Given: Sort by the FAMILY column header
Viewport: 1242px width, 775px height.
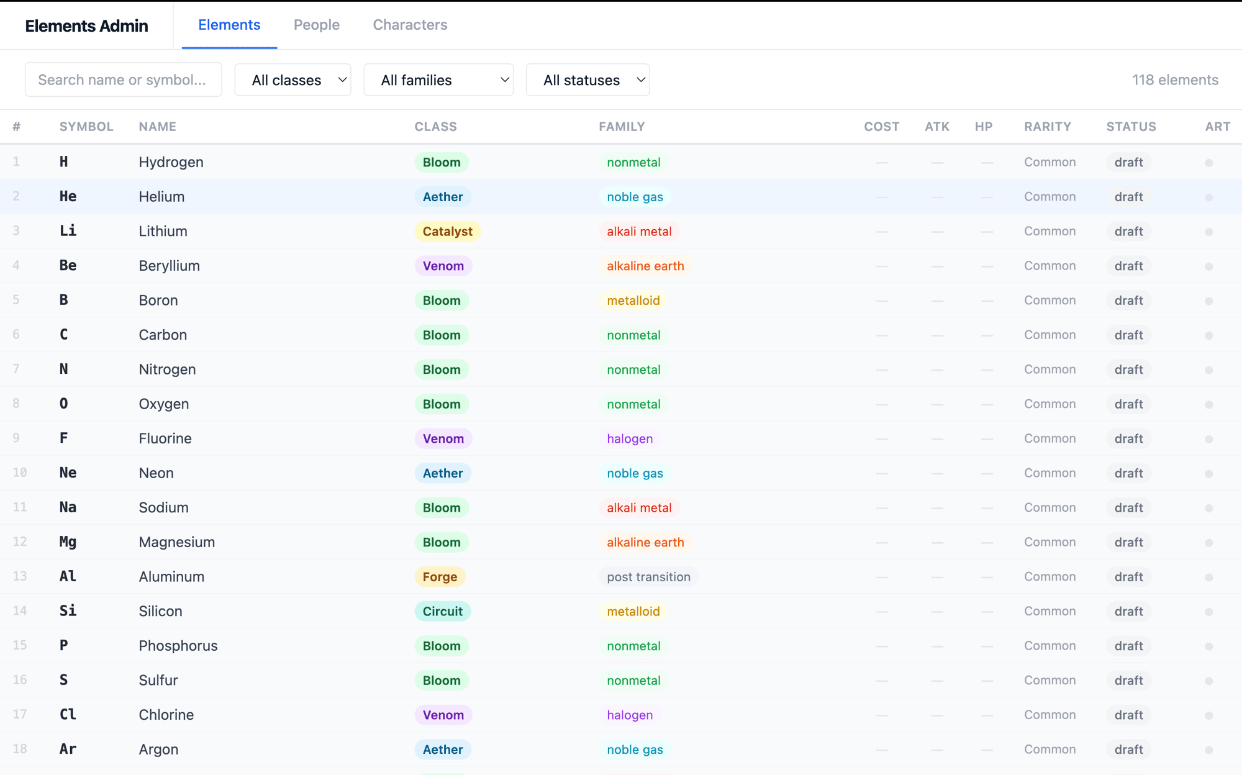Looking at the screenshot, I should pyautogui.click(x=622, y=127).
